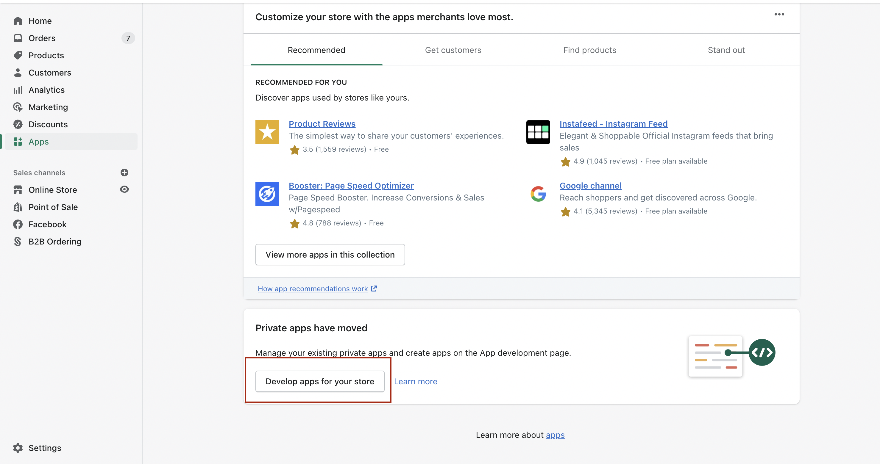Click Develop apps for your store button

click(320, 381)
